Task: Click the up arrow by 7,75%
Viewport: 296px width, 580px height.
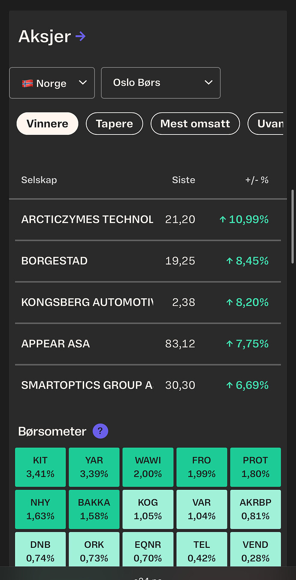Action: tap(230, 344)
